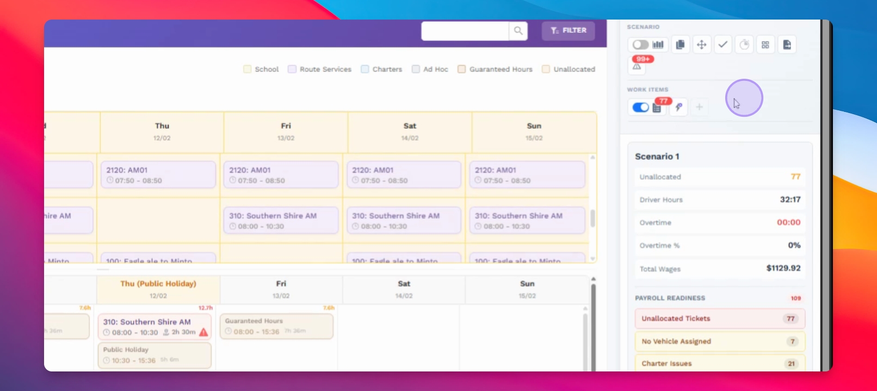Click the plus icon under Work Items
This screenshot has height=391, width=877.
699,107
